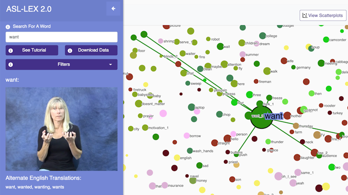Click the sad node circle

(199, 166)
